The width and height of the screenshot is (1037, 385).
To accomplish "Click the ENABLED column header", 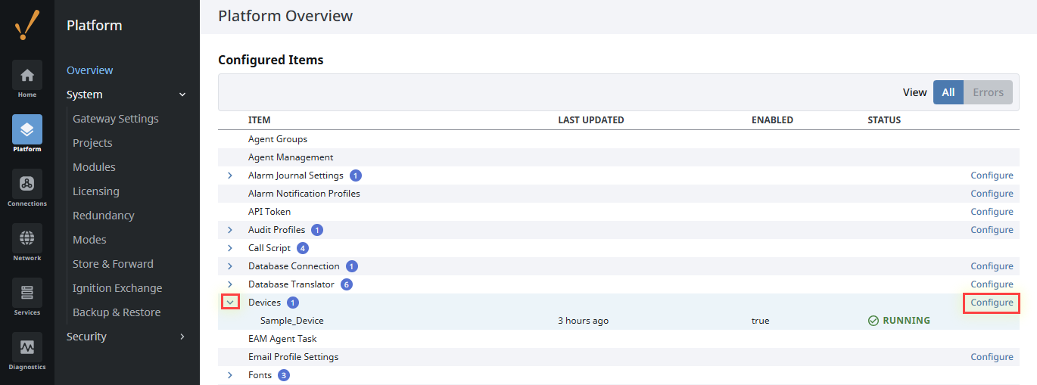I will (x=772, y=120).
